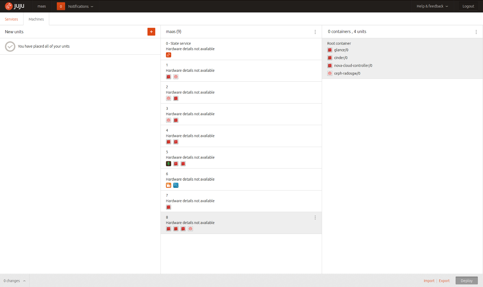Select machine 8 row
The width and height of the screenshot is (483, 287).
pos(241,223)
